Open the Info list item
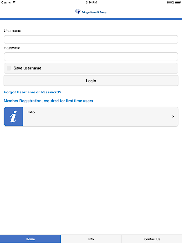Image resolution: width=182 pixels, height=243 pixels. [91, 117]
